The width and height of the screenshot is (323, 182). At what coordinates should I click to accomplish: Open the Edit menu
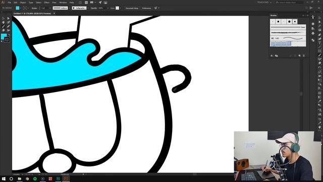[x=16, y=3]
